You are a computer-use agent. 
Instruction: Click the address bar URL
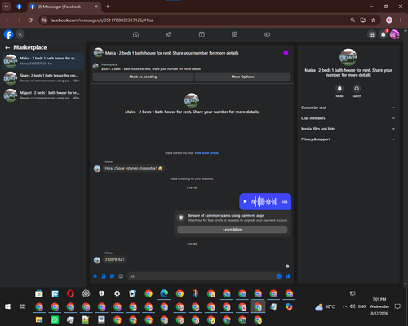(x=101, y=20)
